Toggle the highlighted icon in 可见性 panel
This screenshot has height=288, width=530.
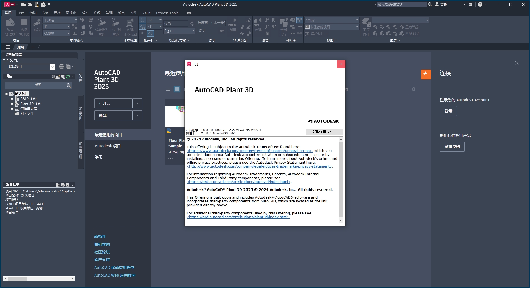click(x=299, y=20)
